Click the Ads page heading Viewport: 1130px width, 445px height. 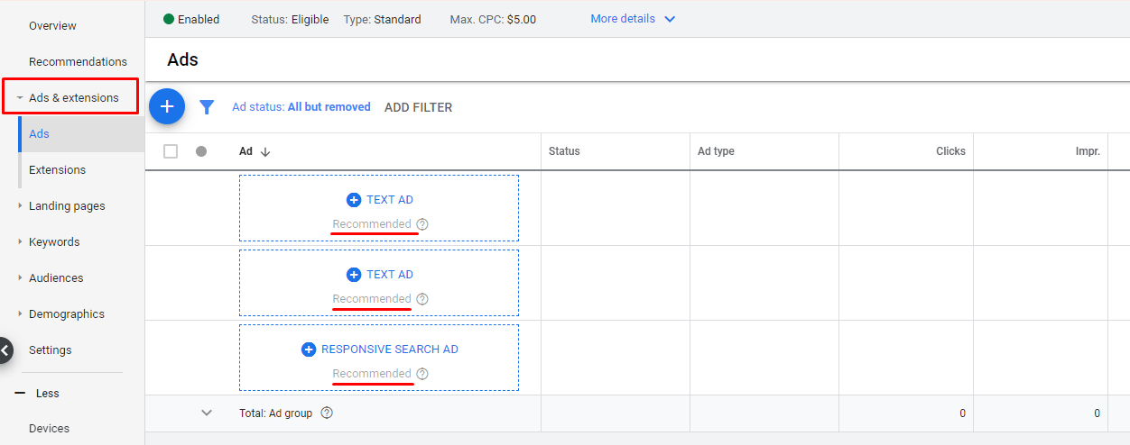coord(182,59)
